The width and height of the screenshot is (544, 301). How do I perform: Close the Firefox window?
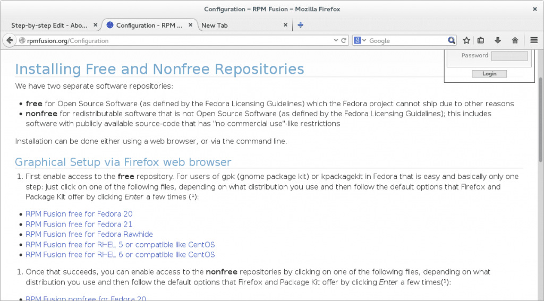[534, 9]
